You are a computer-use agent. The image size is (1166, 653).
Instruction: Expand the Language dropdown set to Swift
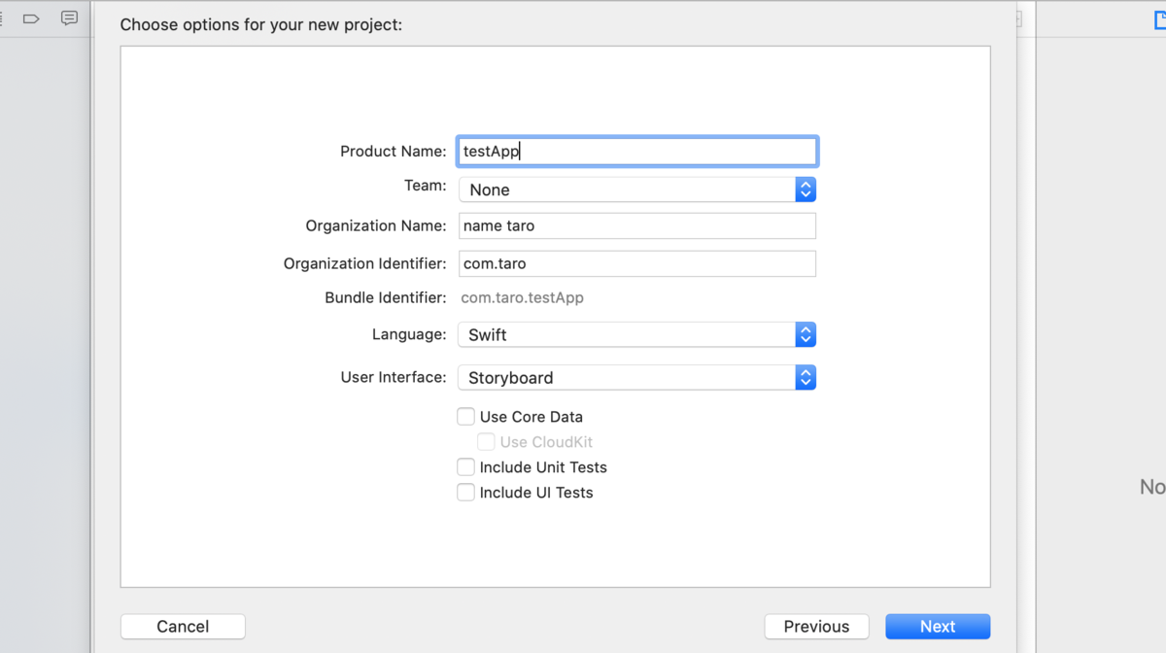click(x=636, y=334)
